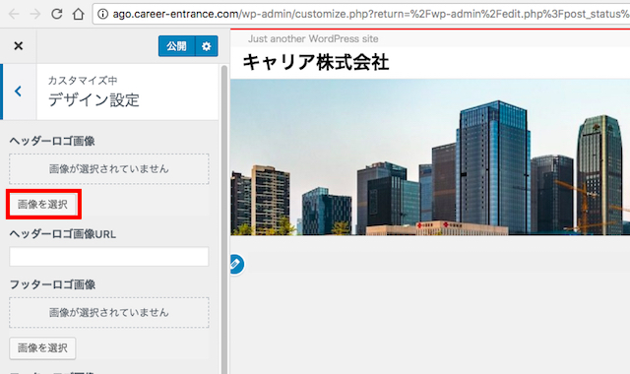Click the 'Just another WordPress site' tagline
The width and height of the screenshot is (630, 374).
coord(313,39)
